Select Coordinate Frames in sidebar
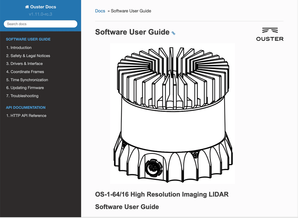298x218 pixels. (x=25, y=72)
